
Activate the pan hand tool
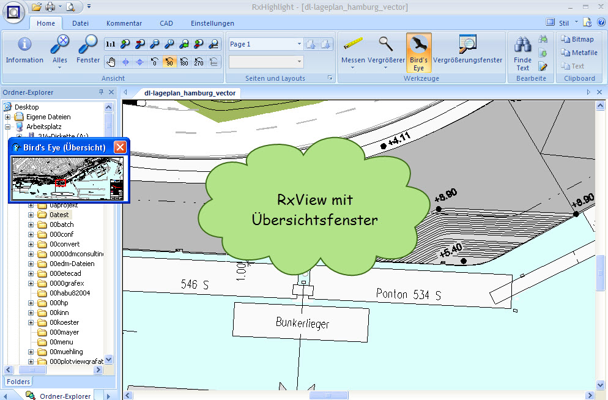(x=111, y=61)
